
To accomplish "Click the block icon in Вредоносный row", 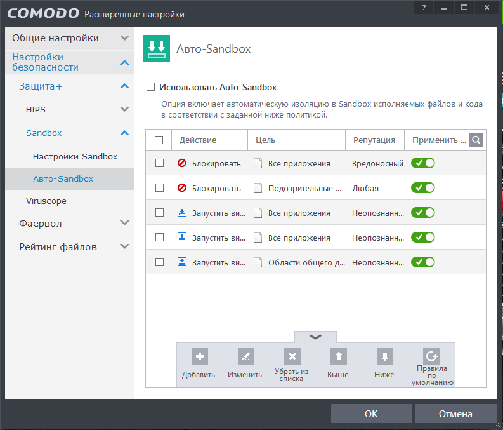I will [x=182, y=163].
